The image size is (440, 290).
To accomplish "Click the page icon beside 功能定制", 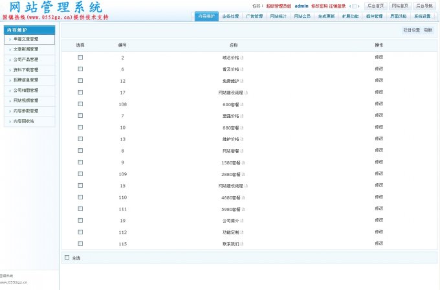I will point(242,232).
